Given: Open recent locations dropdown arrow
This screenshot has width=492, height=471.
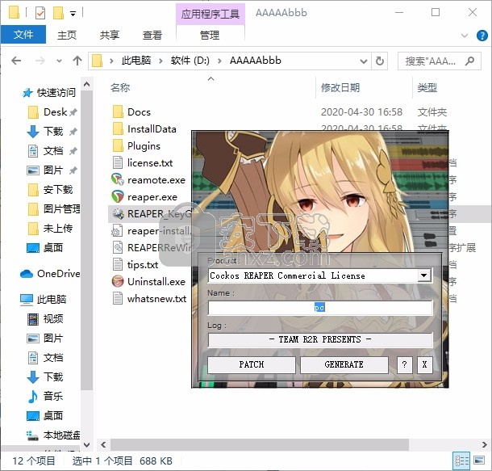Looking at the screenshot, I should coord(59,61).
